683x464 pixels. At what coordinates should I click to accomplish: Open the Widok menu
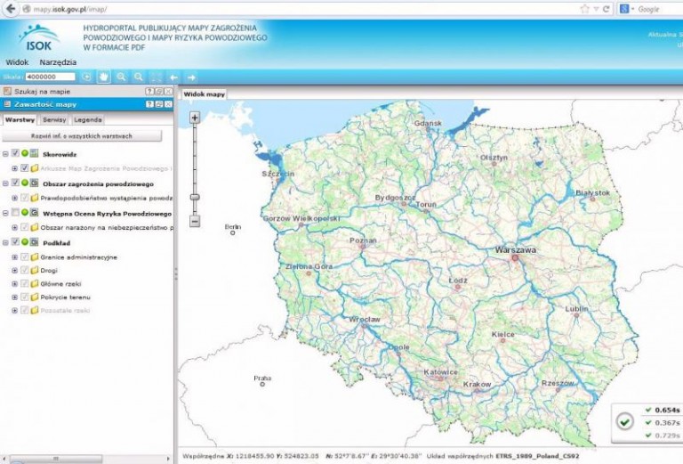17,62
